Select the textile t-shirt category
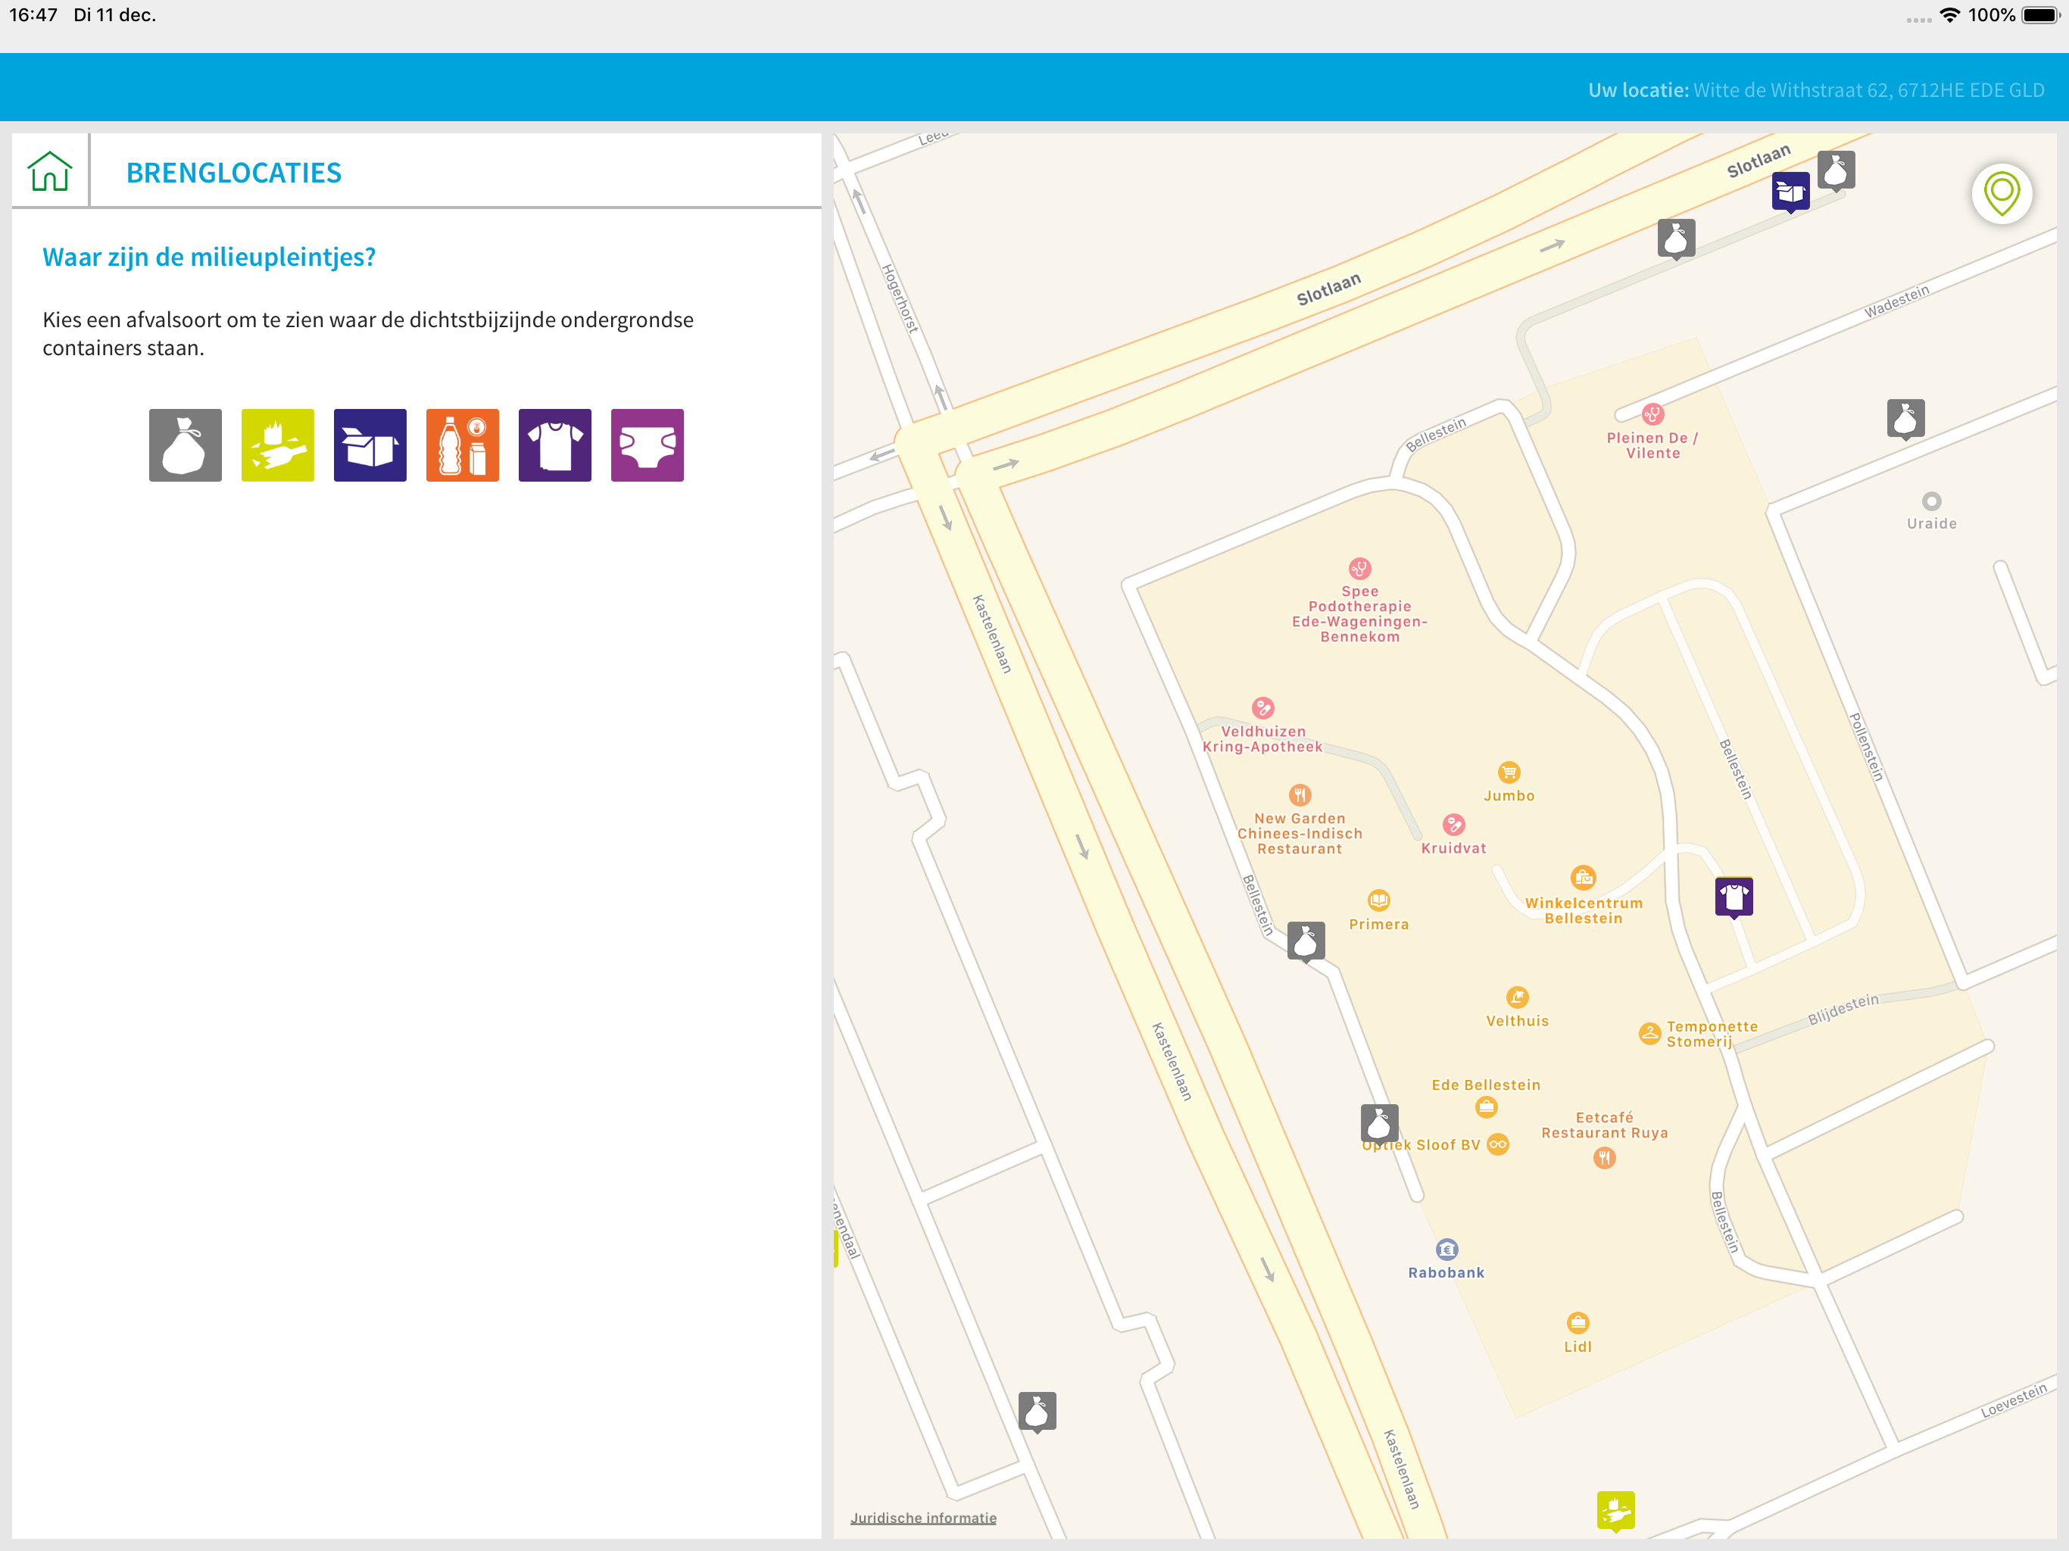Screen dimensions: 2069x1551 click(x=554, y=445)
